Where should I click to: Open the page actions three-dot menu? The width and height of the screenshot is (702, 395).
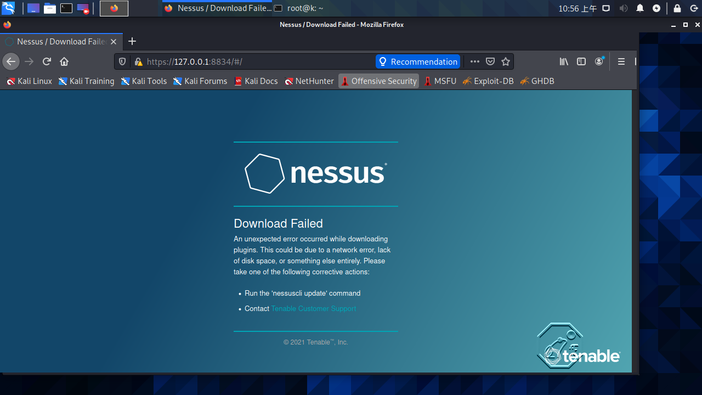[475, 62]
